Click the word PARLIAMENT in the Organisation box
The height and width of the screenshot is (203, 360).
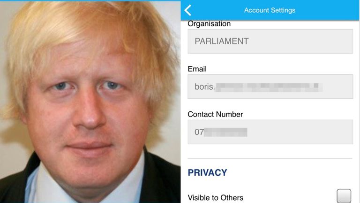222,41
